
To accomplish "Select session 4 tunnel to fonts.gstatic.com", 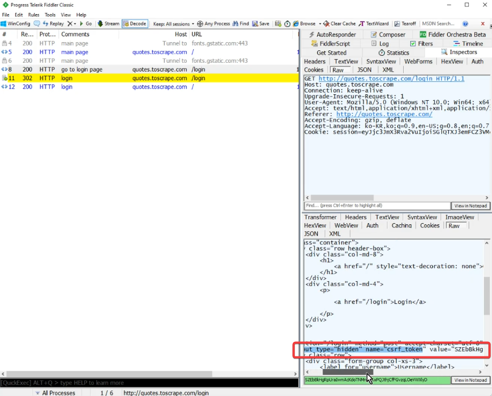I will pos(149,43).
